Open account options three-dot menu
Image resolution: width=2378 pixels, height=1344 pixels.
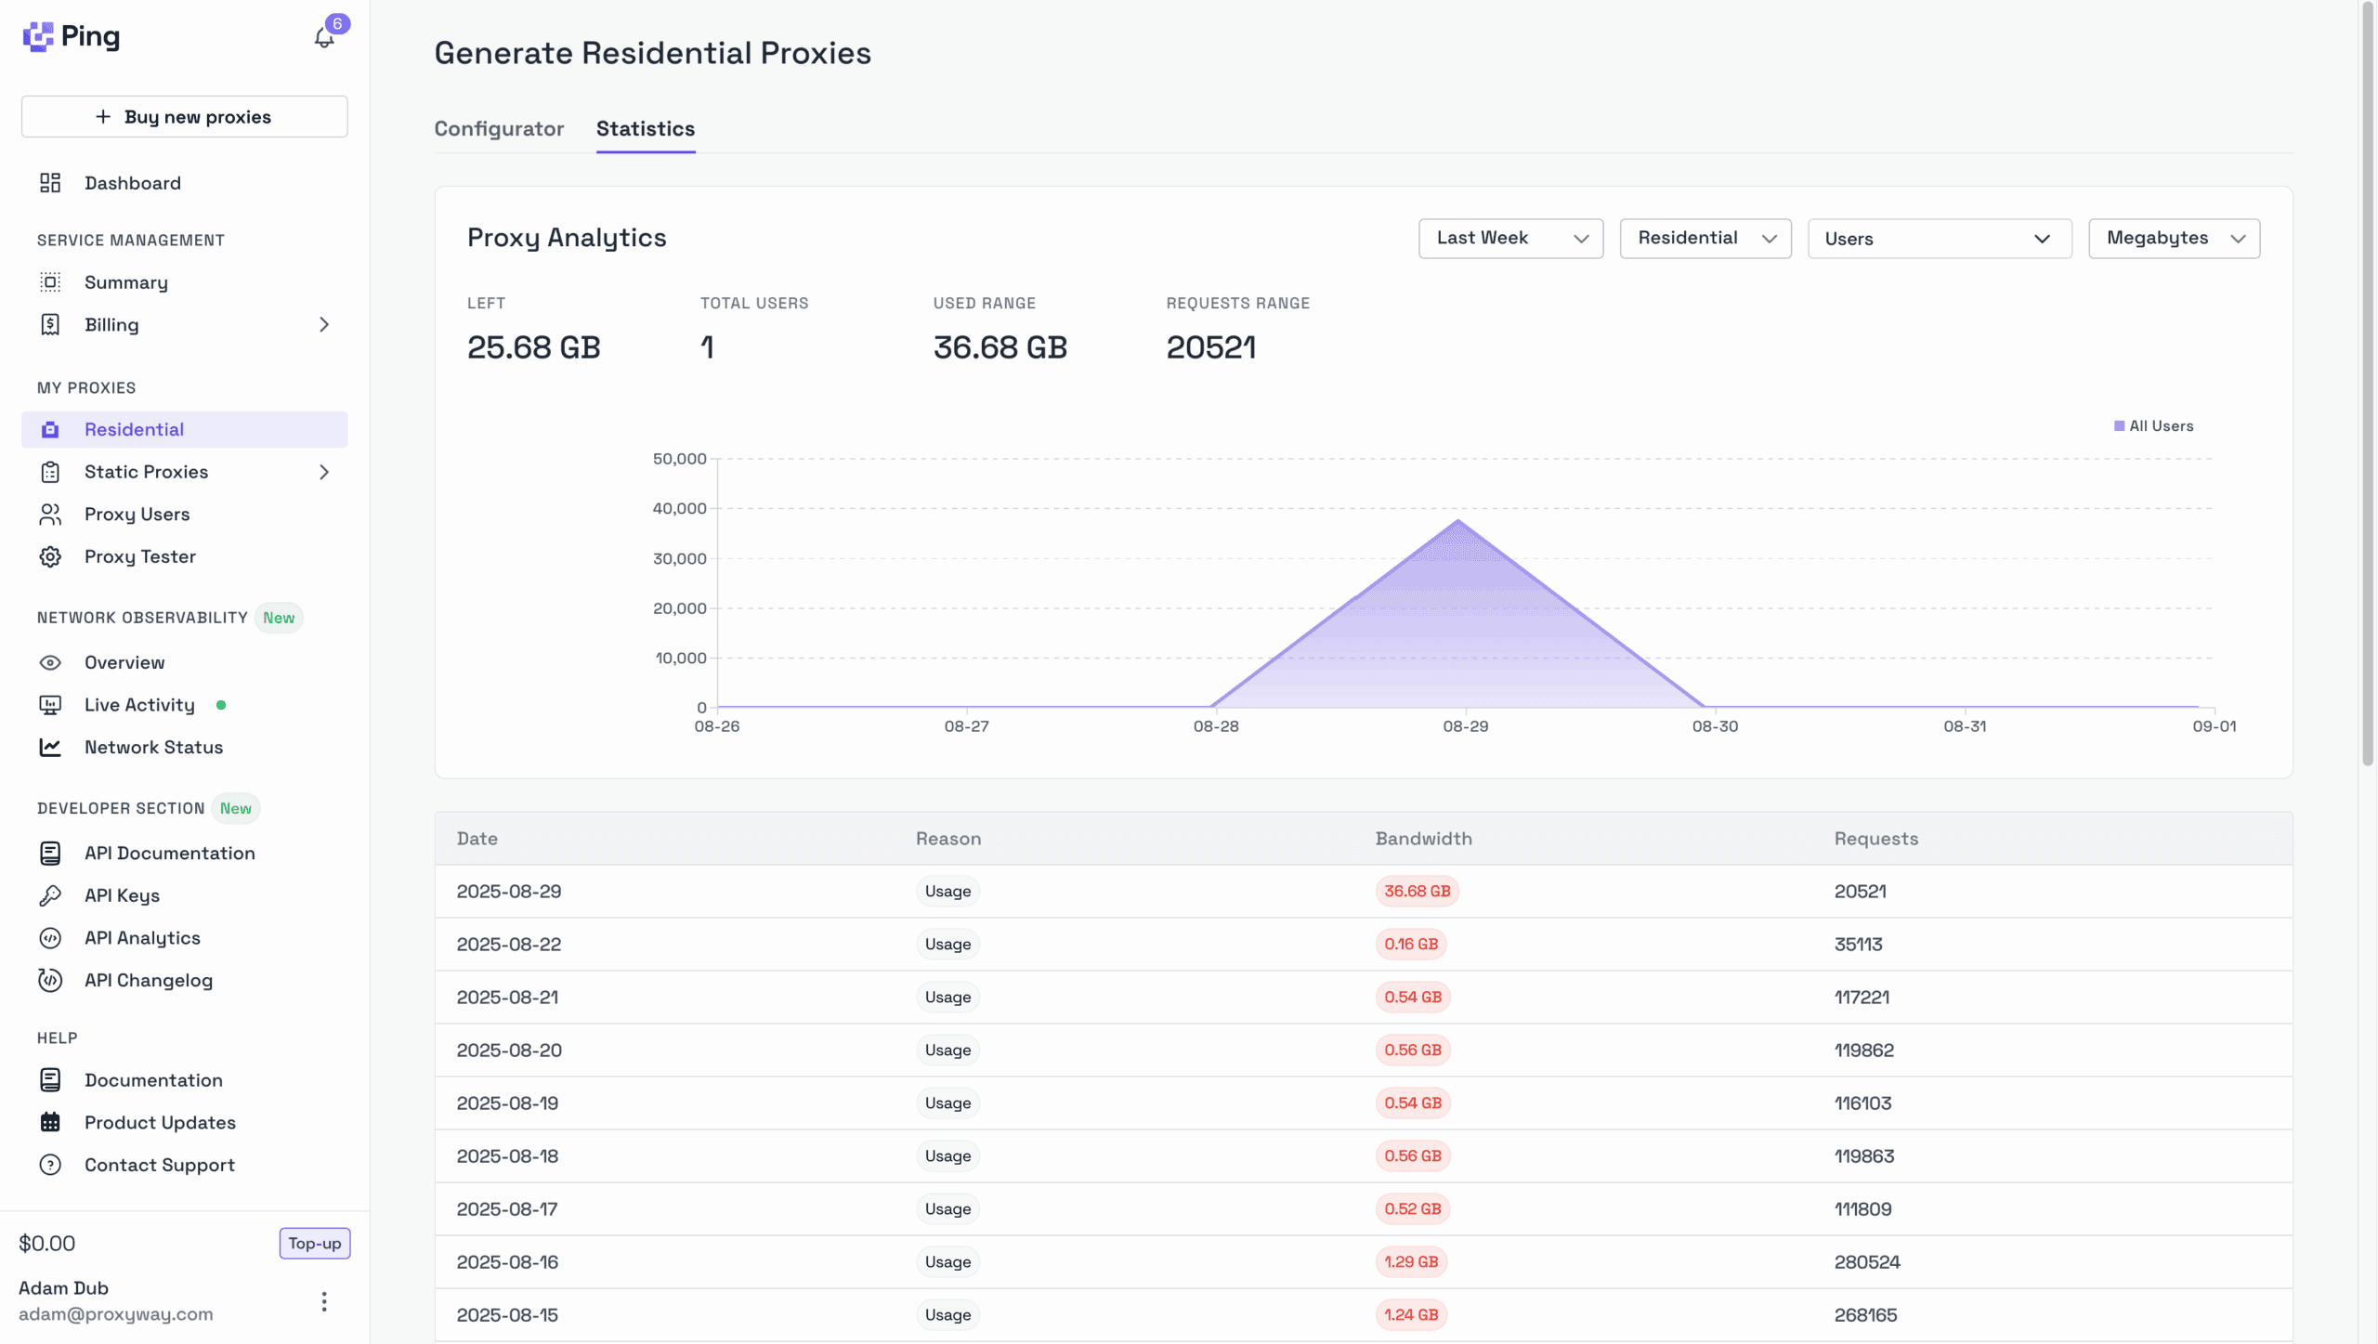(x=324, y=1301)
